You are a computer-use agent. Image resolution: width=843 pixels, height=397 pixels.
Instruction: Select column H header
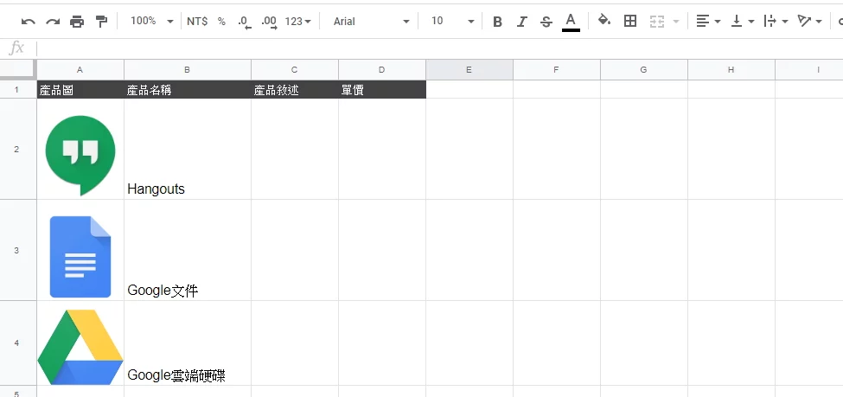731,70
